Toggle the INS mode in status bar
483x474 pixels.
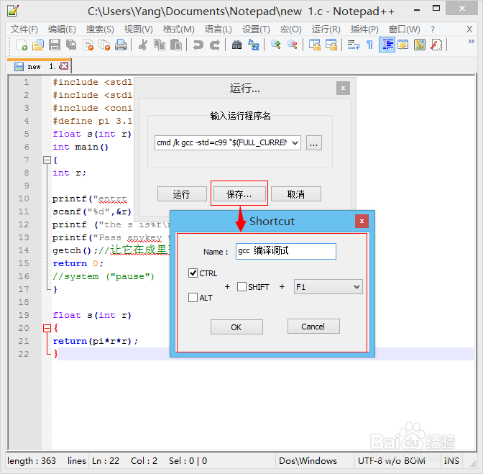pyautogui.click(x=451, y=461)
